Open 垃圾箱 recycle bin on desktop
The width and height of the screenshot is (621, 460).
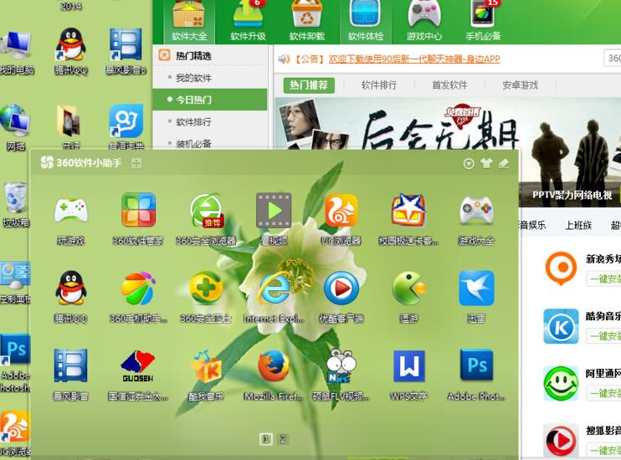coord(15,205)
